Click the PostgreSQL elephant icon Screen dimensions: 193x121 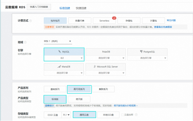click(141, 52)
